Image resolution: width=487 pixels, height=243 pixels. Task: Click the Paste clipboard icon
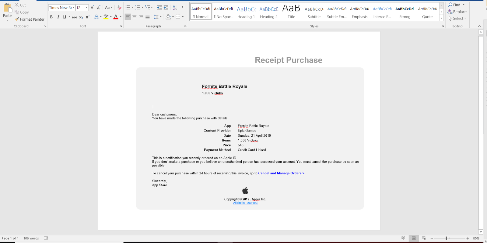click(7, 8)
